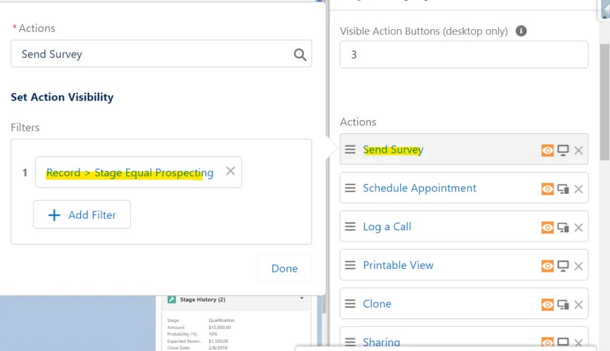Remove the Stage Equal Prospecting filter
Viewport: 610px width, 351px height.
coord(231,171)
